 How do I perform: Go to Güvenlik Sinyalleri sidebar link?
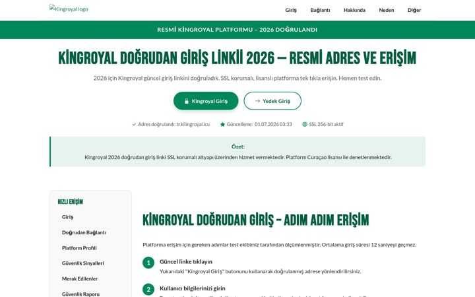pos(83,263)
